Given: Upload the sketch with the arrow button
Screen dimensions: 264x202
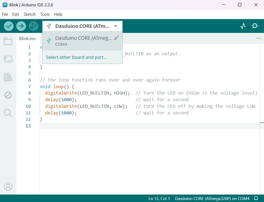Looking at the screenshot, I should (21, 26).
